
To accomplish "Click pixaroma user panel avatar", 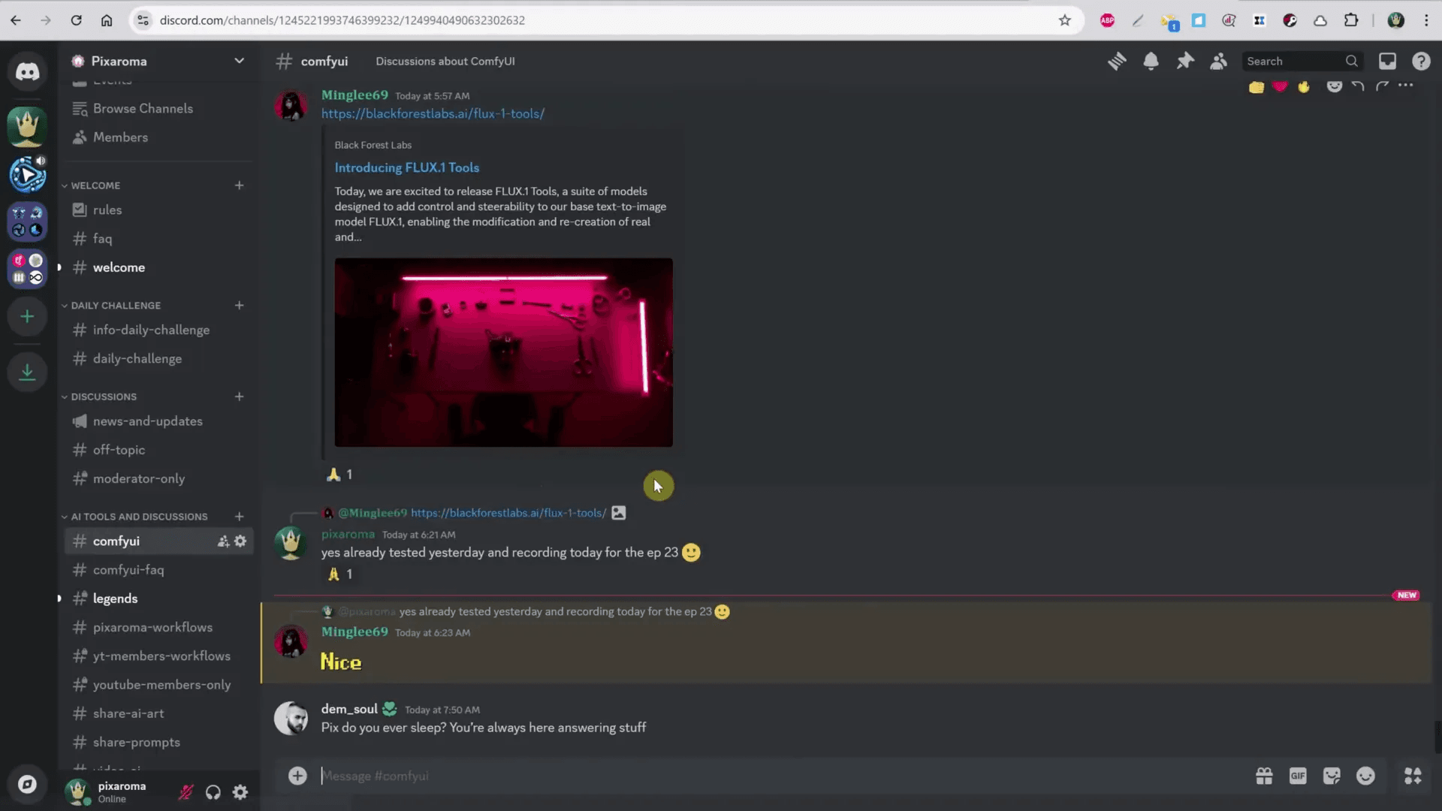I will click(x=77, y=791).
